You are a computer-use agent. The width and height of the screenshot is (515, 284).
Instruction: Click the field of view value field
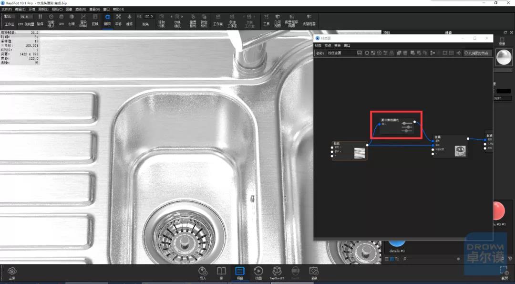[x=148, y=16]
